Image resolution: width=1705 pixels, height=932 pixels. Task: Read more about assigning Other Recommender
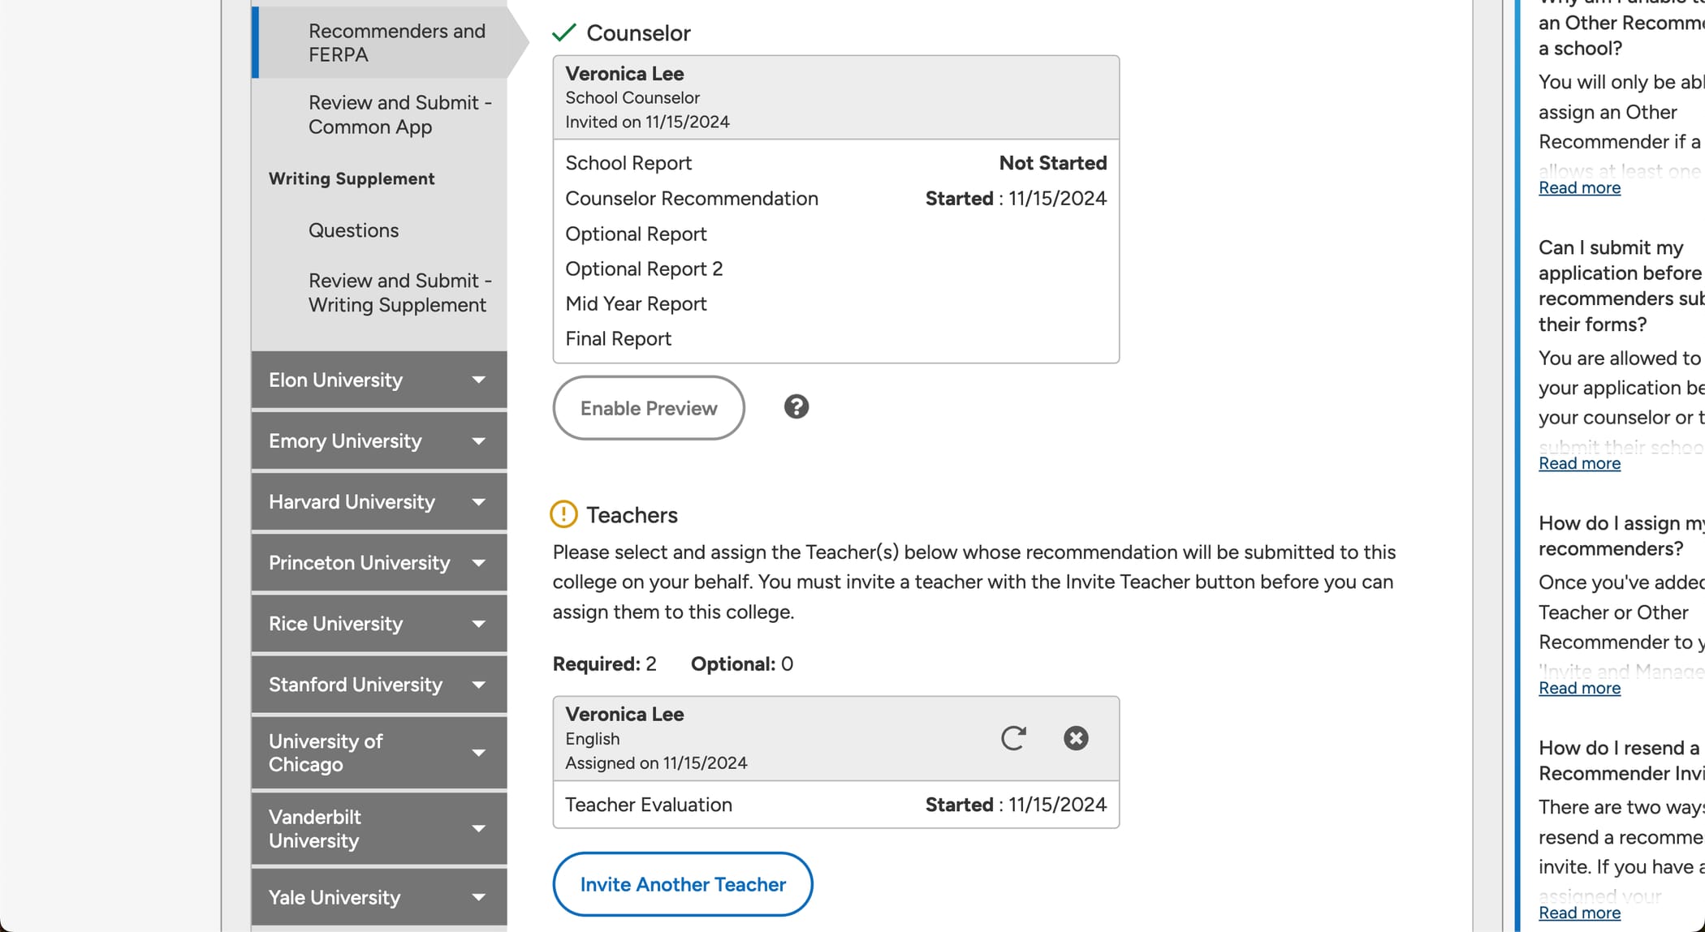coord(1579,187)
